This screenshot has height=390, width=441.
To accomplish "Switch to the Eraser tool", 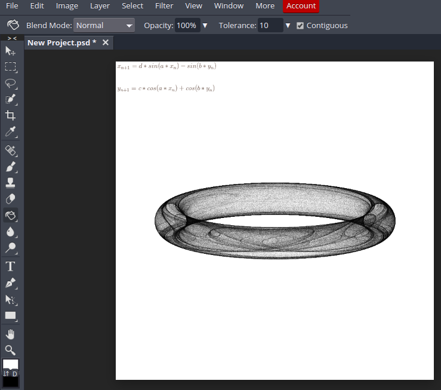I will tap(11, 199).
